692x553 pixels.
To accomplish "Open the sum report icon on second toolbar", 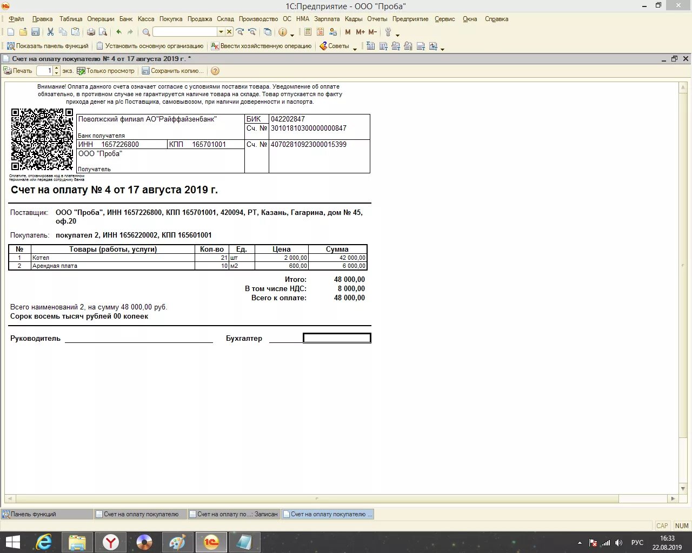I will (370, 46).
